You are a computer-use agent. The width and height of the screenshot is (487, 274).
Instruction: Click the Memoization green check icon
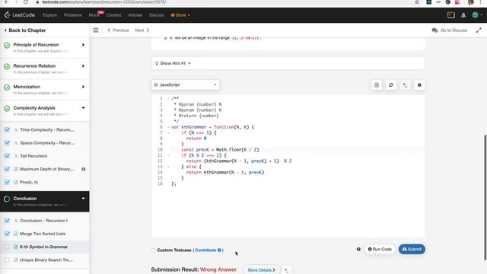[7, 88]
